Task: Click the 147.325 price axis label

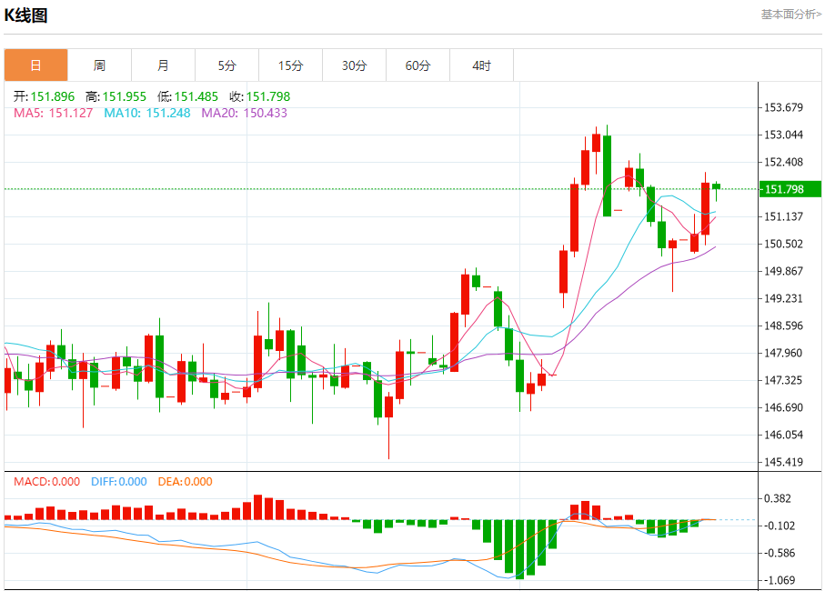Action: pos(783,380)
